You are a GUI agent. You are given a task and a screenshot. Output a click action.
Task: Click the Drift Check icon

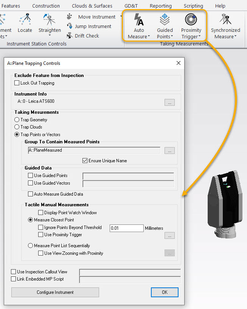coord(70,36)
